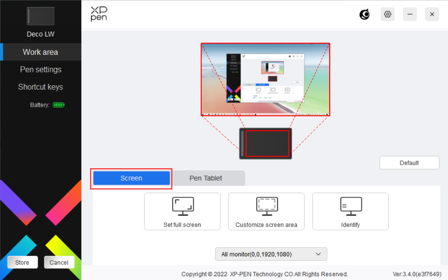This screenshot has width=448, height=280.
Task: Open the settings gear icon
Action: 387,14
